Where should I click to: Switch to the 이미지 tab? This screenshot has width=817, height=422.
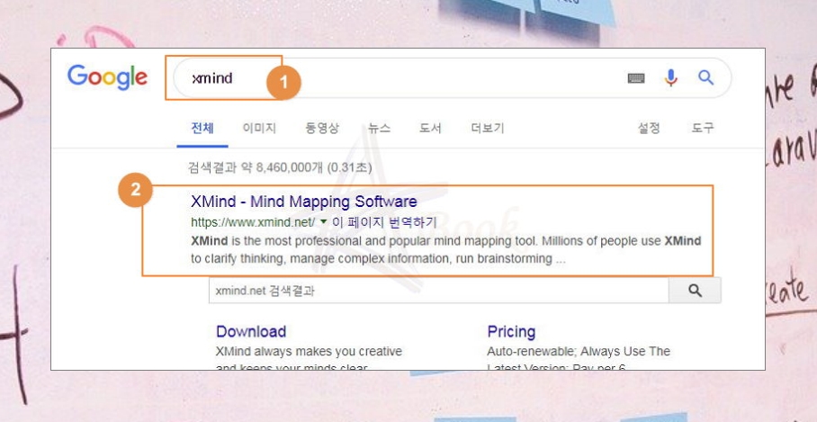tap(259, 128)
